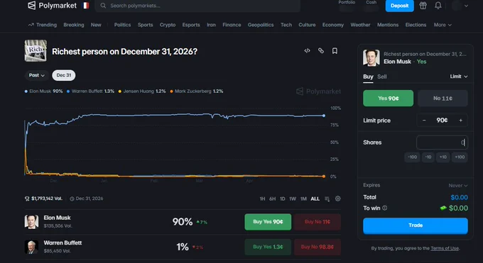Select the Yes 90¢ outcome button
The width and height of the screenshot is (483, 263).
coord(388,99)
